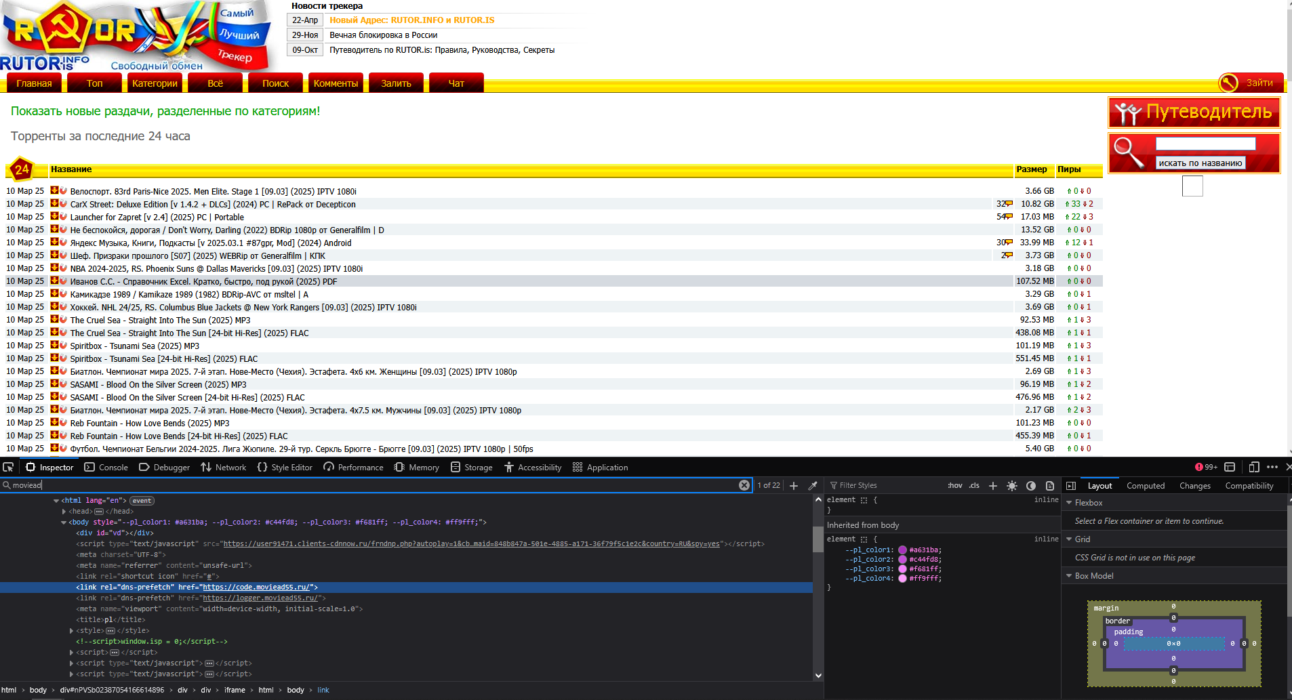Open comments bubble on CarX Street row
Screen dimensions: 1292x700
(1009, 204)
